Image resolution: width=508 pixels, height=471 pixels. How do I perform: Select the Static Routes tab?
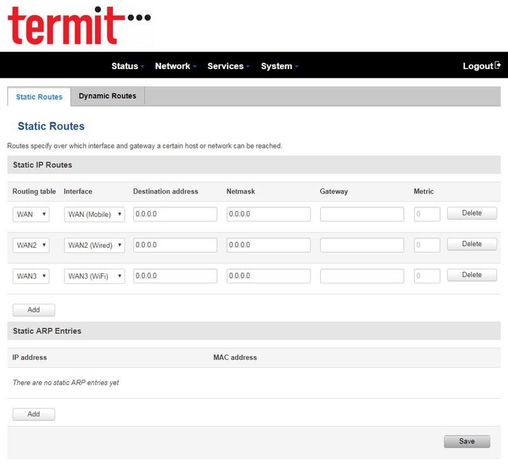pyautogui.click(x=39, y=97)
